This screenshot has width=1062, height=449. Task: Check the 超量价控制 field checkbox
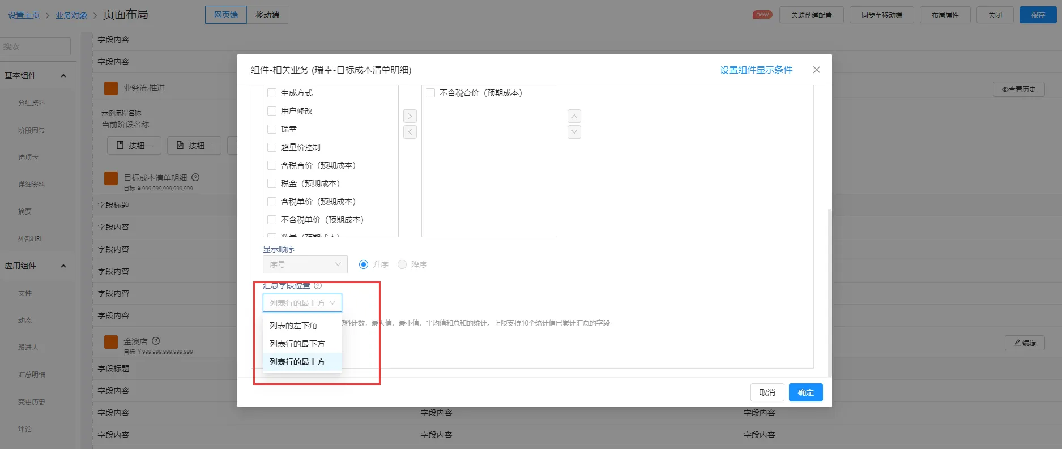(272, 147)
